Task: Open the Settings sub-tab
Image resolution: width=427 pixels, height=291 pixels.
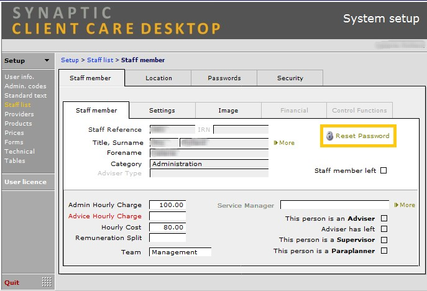Action: tap(162, 110)
